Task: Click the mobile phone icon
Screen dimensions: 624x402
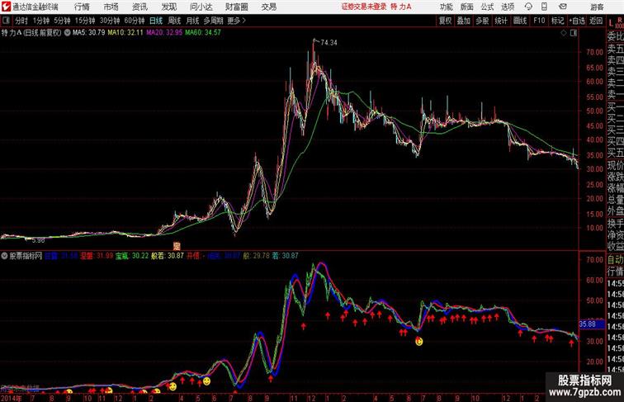Action: (544, 7)
